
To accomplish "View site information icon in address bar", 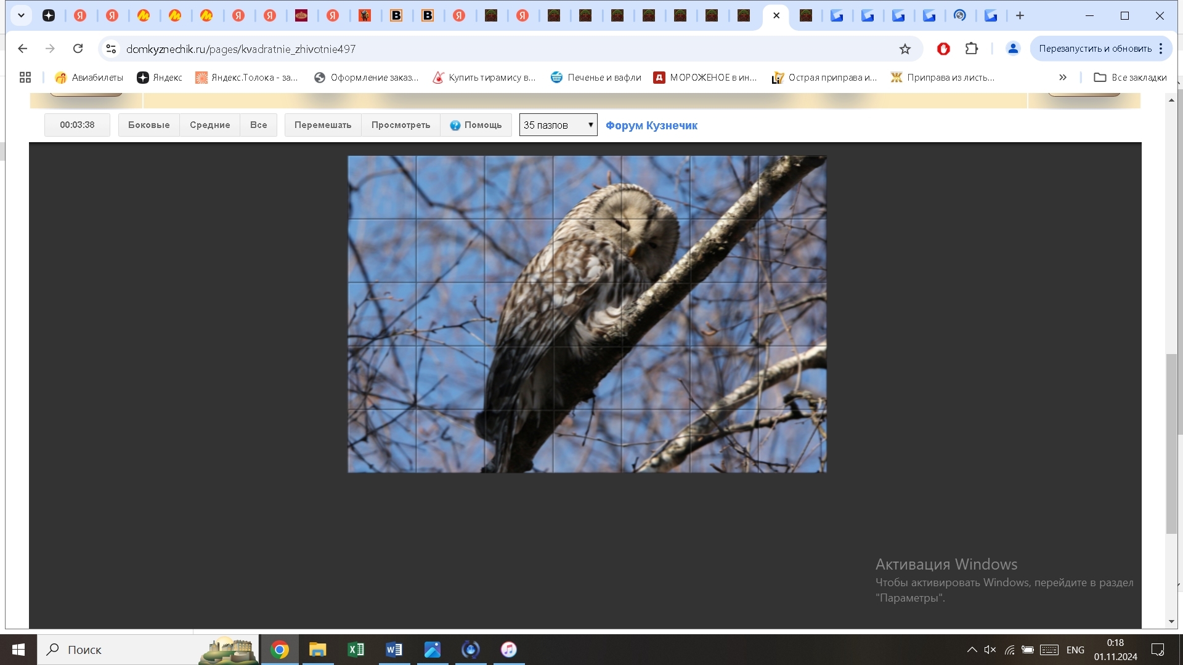I will [111, 49].
